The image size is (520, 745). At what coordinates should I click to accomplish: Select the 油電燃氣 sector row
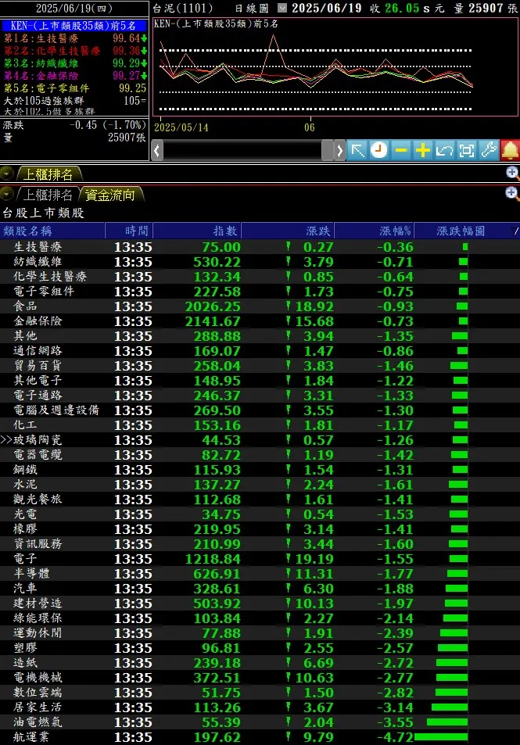tap(260, 722)
